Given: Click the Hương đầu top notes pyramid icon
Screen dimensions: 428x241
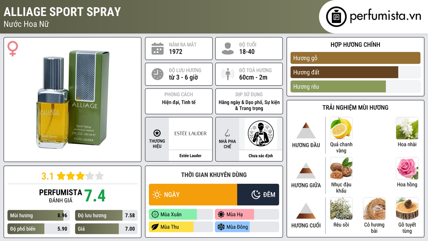Looking at the screenshot, I should click(x=306, y=131).
